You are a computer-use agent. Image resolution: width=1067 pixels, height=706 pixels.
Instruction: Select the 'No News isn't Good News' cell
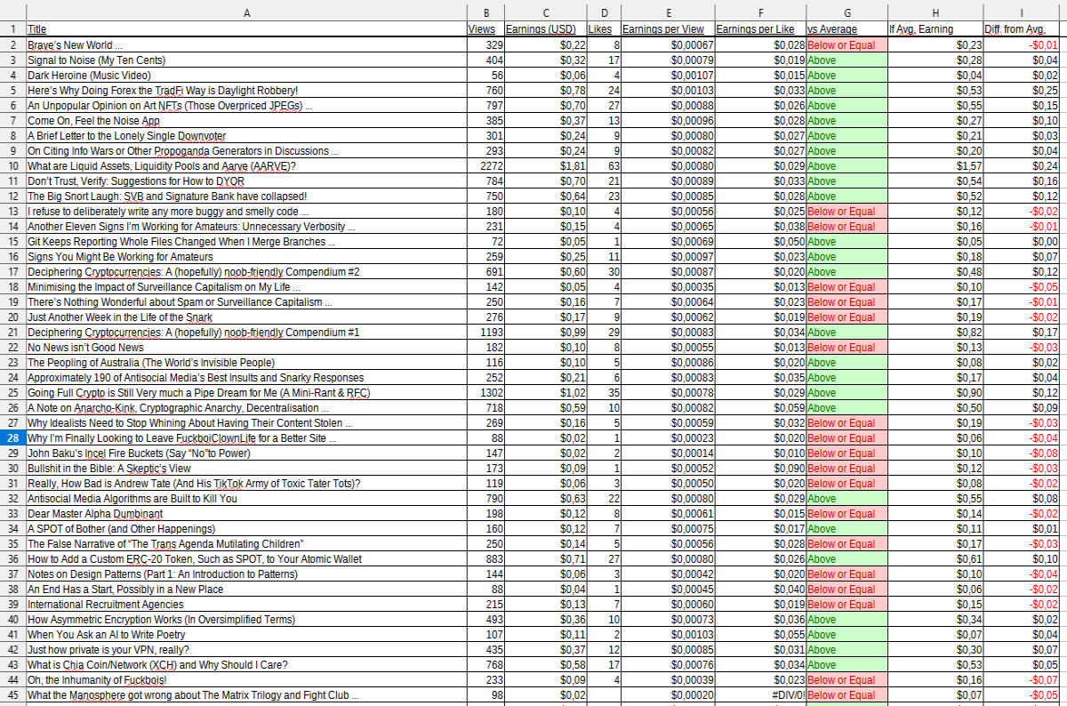(246, 347)
